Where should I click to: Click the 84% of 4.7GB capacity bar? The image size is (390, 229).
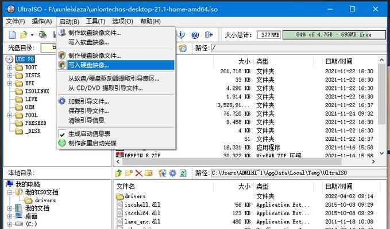[334, 35]
